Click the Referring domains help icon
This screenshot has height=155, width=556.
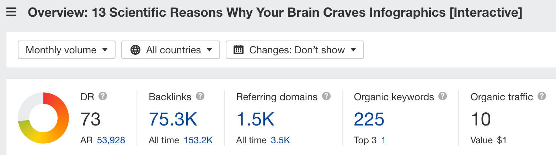pos(326,96)
